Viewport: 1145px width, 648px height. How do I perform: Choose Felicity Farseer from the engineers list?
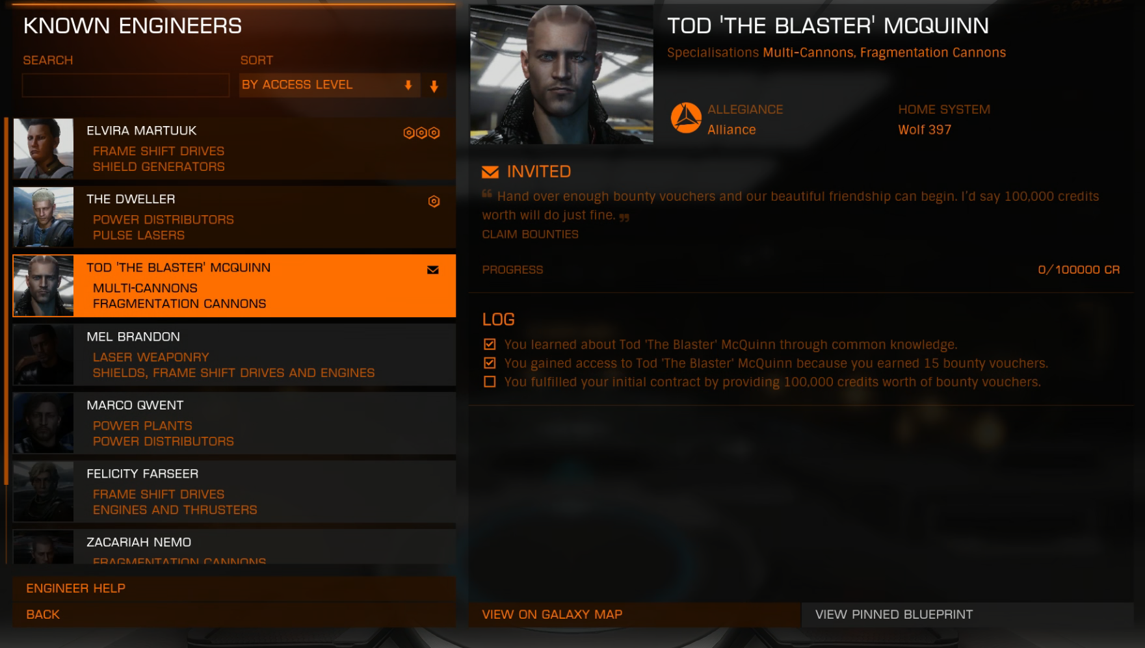234,492
